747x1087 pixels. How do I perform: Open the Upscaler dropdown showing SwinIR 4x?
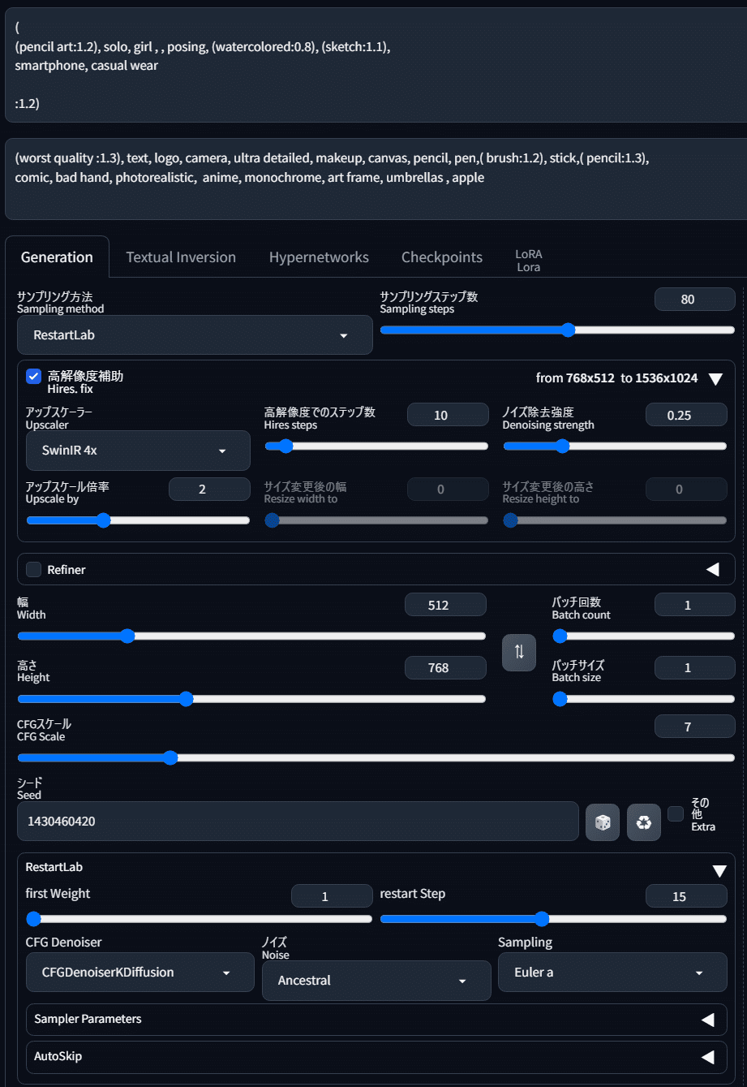tap(137, 451)
